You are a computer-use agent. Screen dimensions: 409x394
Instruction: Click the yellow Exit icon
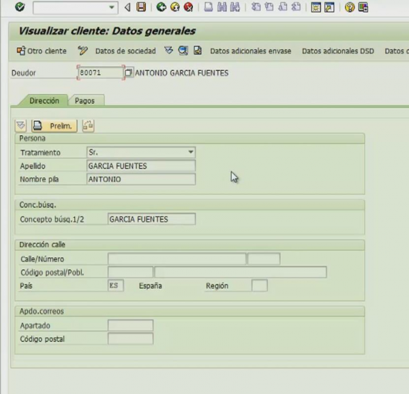(175, 7)
